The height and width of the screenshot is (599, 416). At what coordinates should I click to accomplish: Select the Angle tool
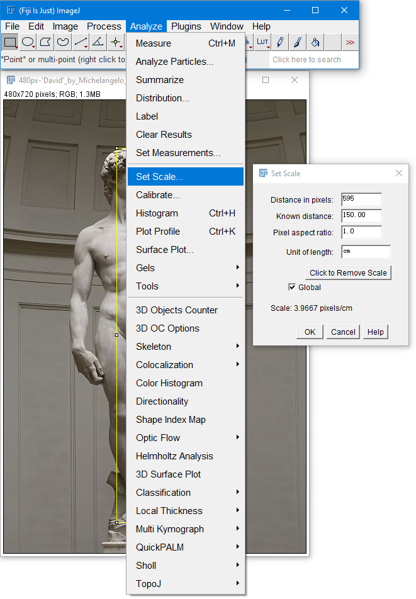(98, 43)
